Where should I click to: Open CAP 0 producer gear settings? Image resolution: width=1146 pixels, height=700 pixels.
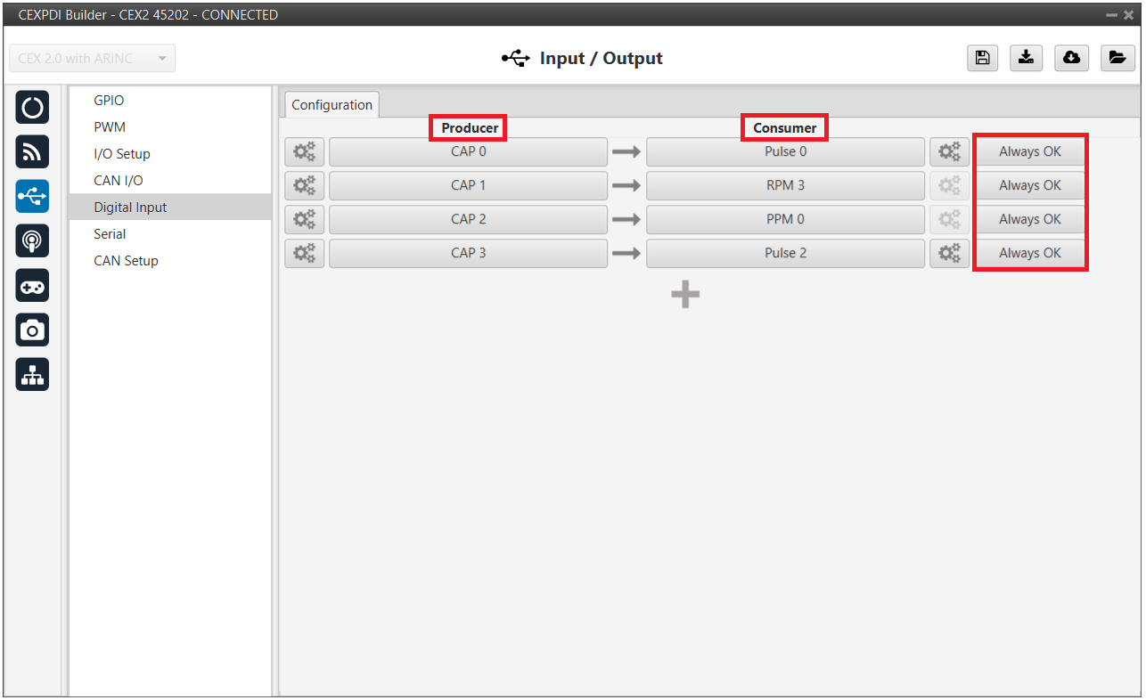tap(304, 152)
